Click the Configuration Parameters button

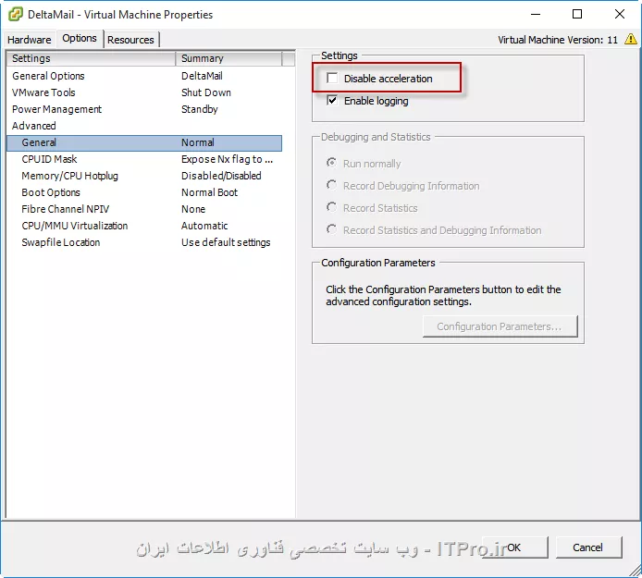click(x=500, y=326)
